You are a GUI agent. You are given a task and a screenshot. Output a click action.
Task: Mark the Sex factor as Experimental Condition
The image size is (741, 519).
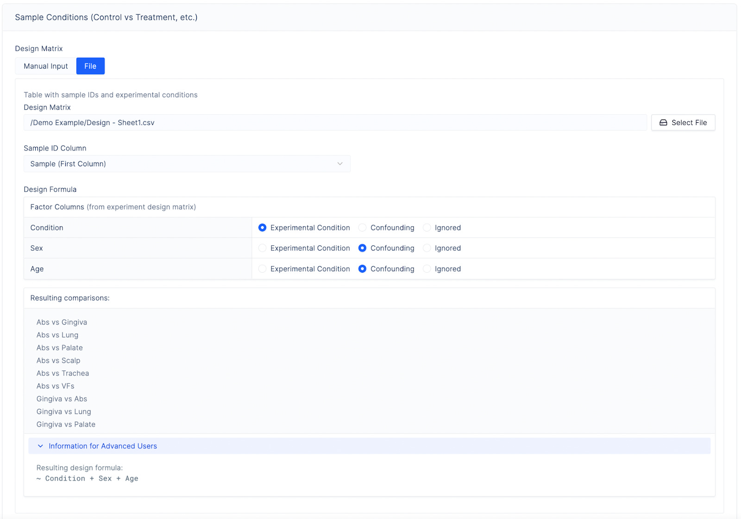262,248
